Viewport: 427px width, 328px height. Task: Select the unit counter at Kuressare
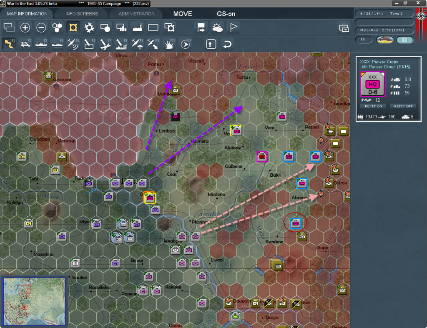48,77
